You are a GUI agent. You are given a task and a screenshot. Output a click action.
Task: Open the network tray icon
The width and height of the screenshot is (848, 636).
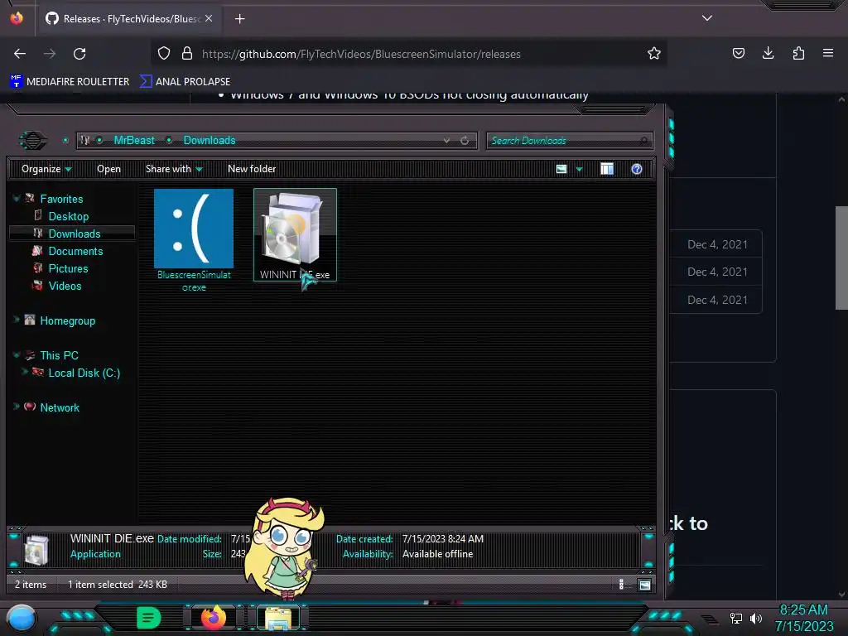[736, 618]
